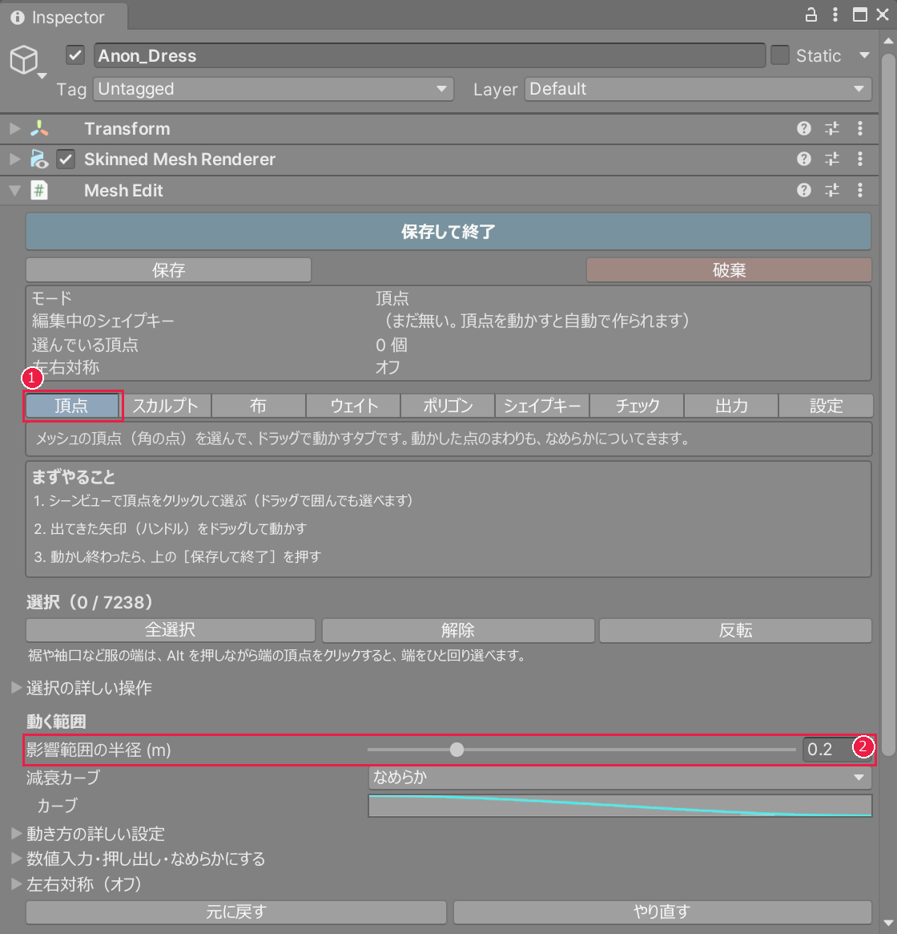Click the Inspector lock icon

coord(811,15)
